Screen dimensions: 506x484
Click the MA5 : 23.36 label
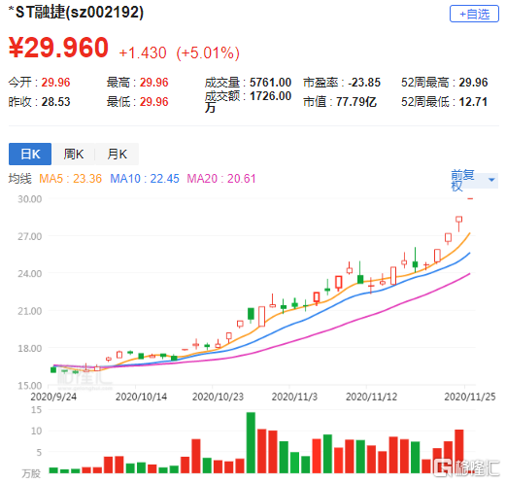pyautogui.click(x=70, y=179)
